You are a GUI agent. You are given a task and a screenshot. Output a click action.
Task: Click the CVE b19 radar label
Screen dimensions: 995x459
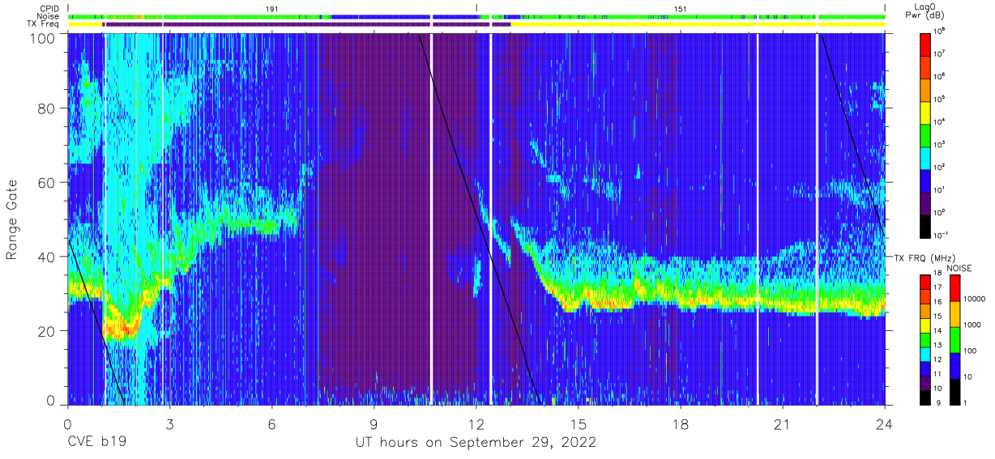coord(96,443)
